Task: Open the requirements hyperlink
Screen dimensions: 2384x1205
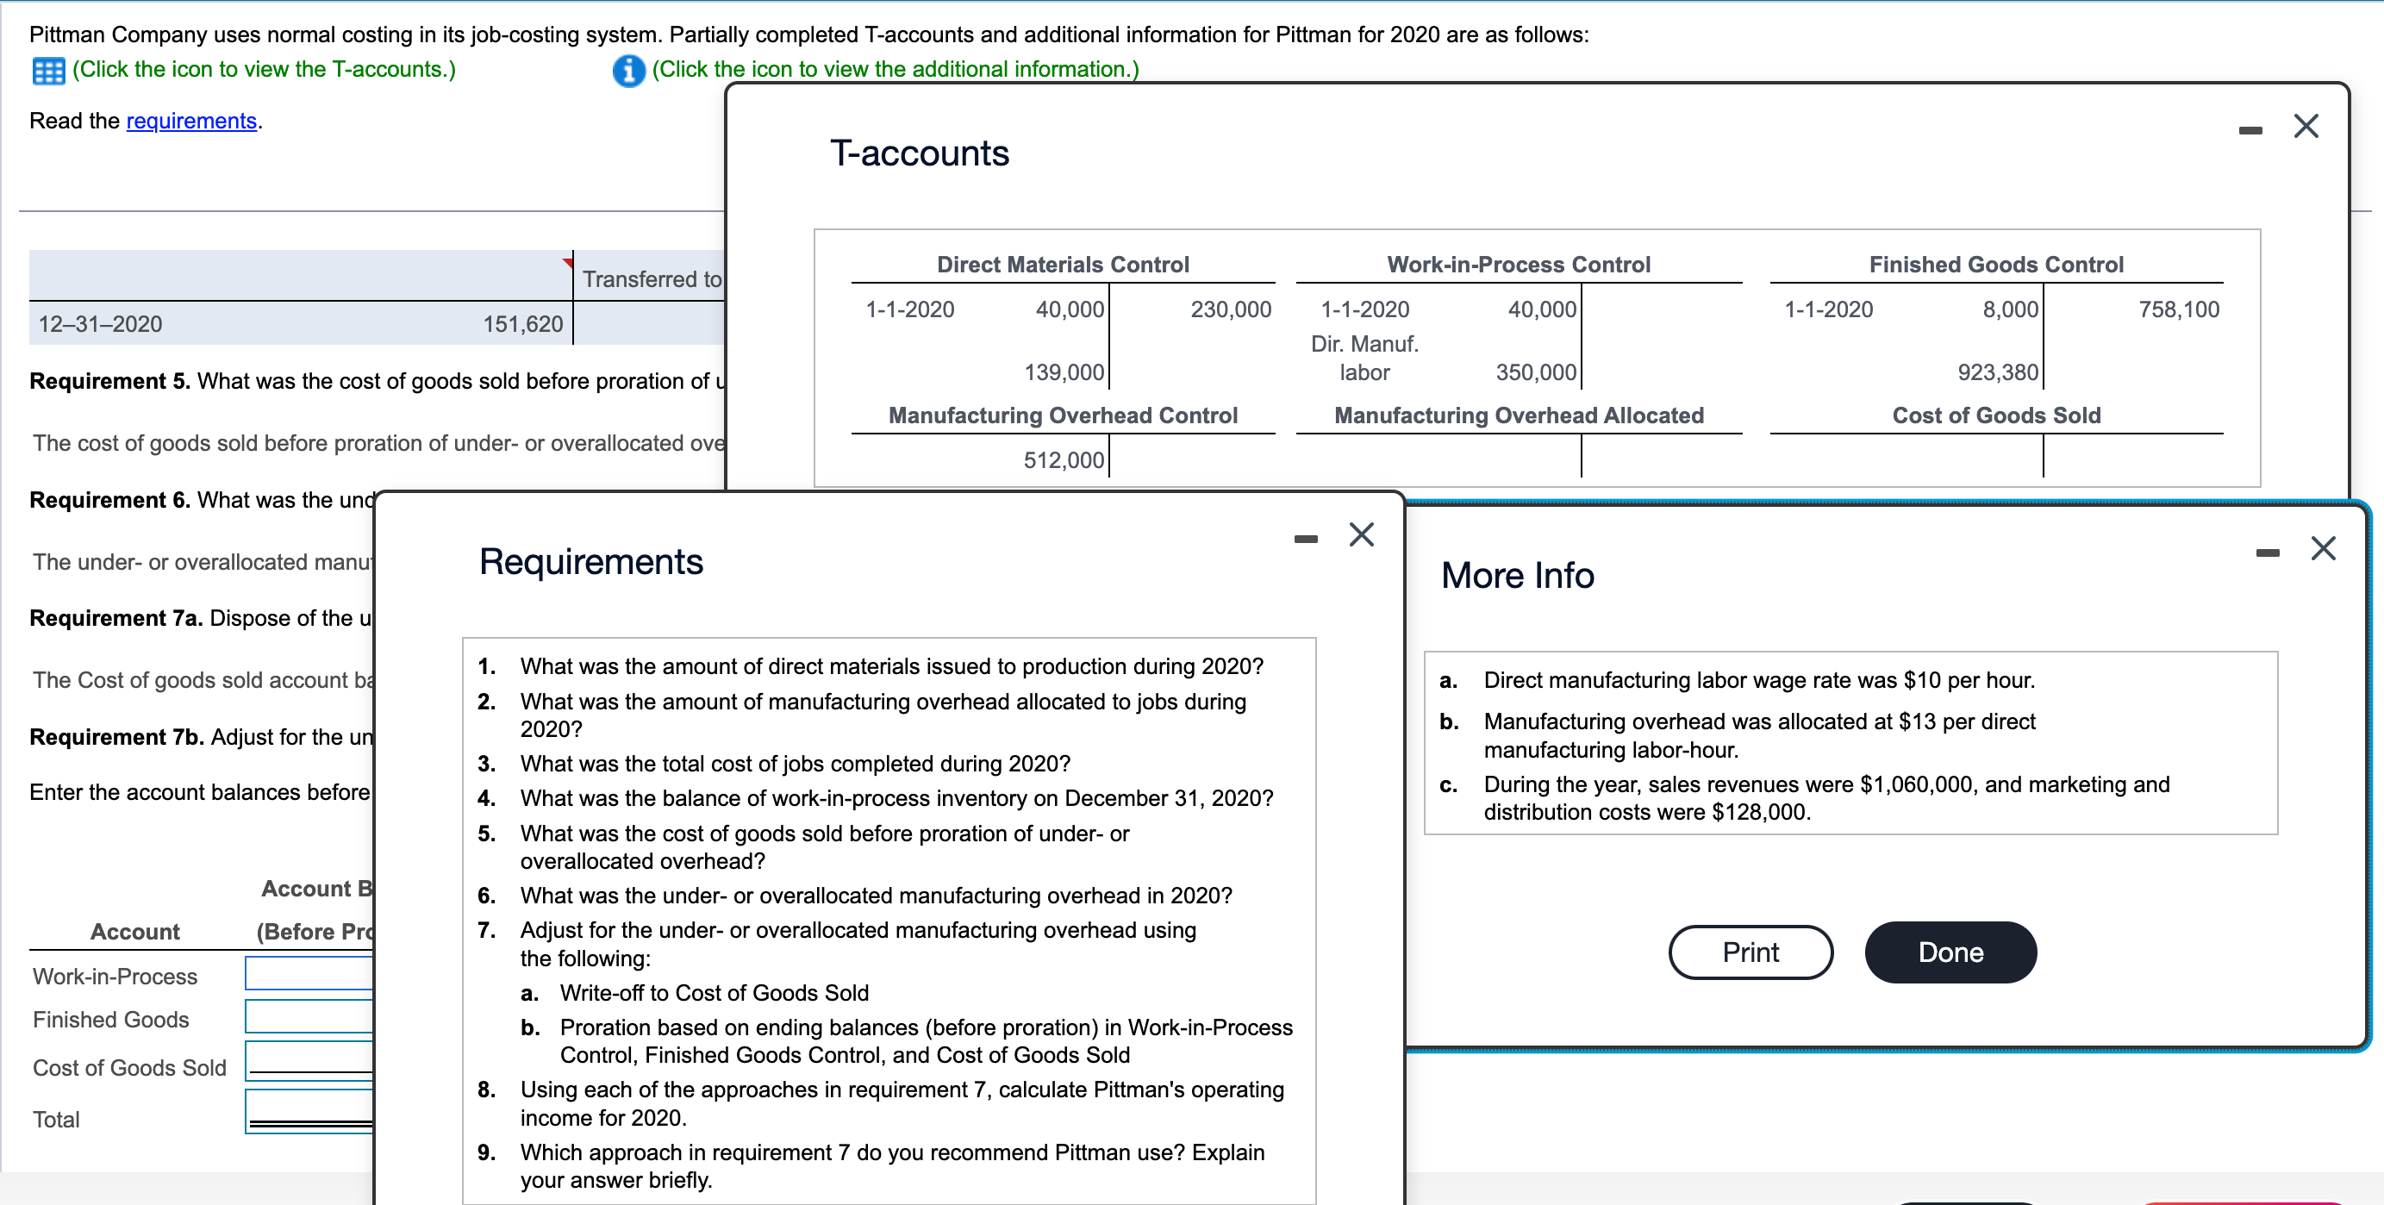Action: point(190,122)
